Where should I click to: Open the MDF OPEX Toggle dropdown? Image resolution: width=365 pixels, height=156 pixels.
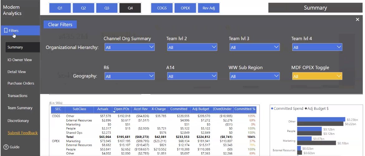click(x=317, y=76)
